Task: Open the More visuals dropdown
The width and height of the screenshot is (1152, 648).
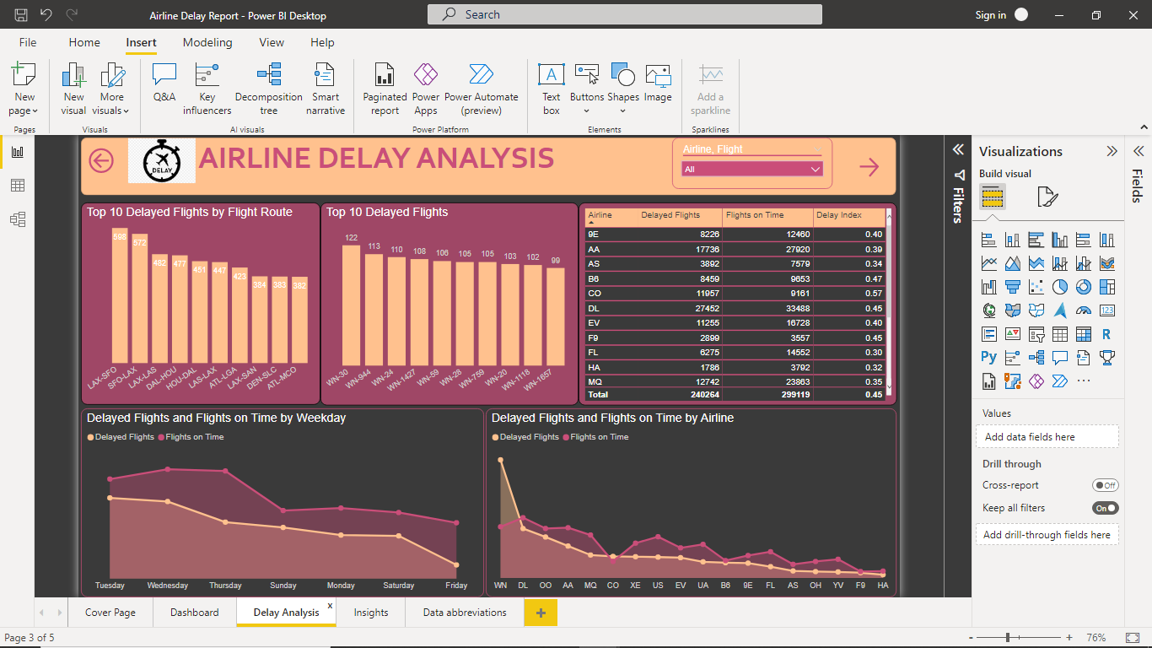Action: (x=111, y=89)
